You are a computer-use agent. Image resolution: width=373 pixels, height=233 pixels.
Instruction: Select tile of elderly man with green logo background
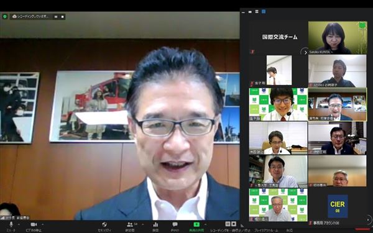tap(279, 205)
